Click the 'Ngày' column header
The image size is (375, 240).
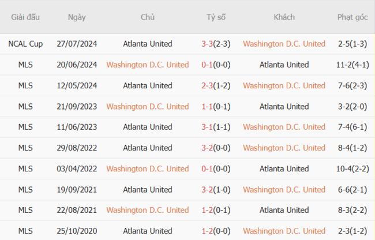77,17
